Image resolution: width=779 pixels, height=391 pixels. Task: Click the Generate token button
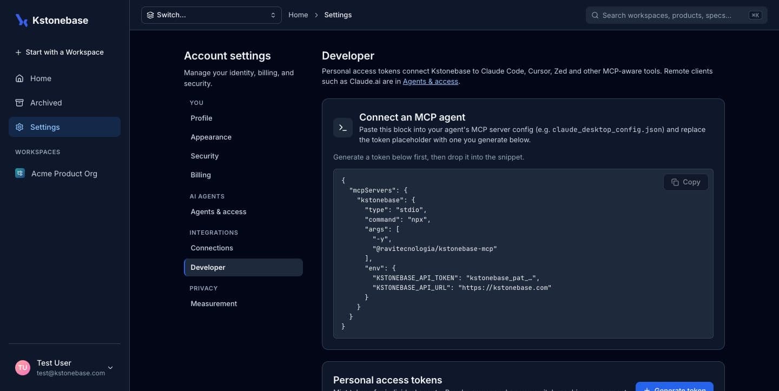point(674,387)
